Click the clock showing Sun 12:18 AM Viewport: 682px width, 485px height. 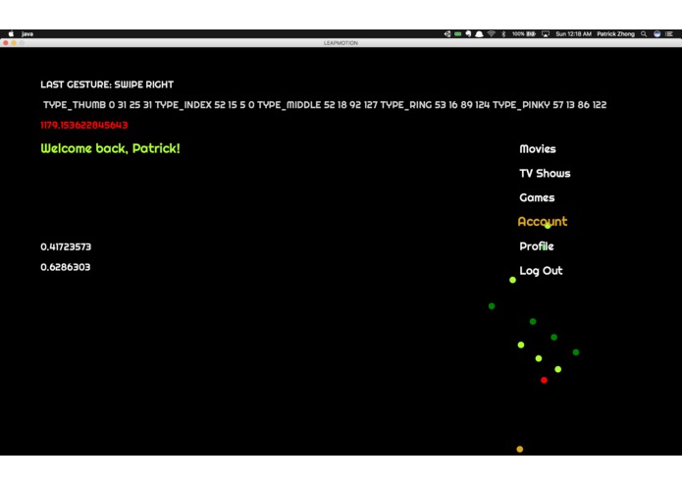click(573, 34)
